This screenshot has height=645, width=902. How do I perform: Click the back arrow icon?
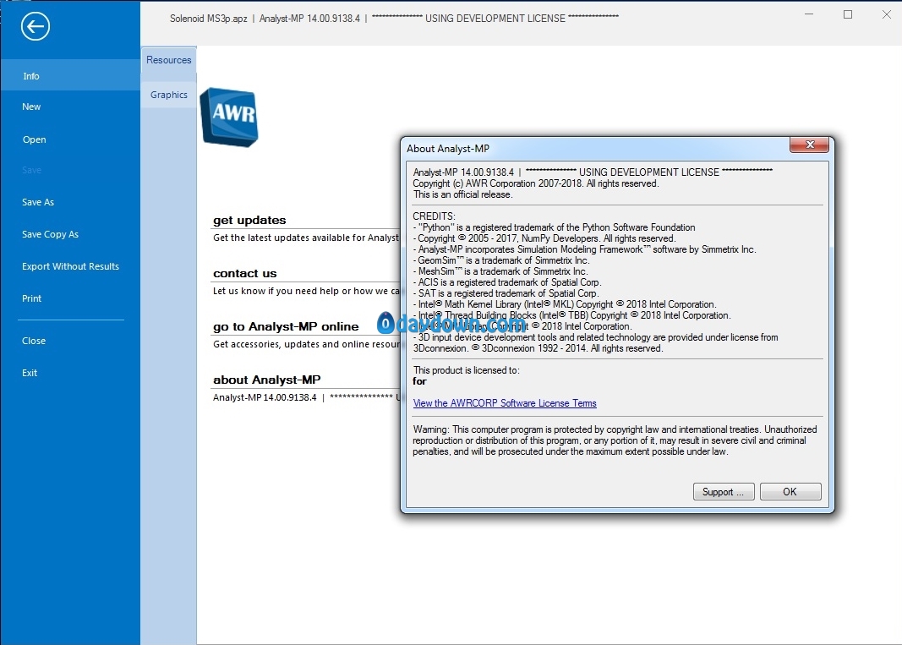[36, 26]
